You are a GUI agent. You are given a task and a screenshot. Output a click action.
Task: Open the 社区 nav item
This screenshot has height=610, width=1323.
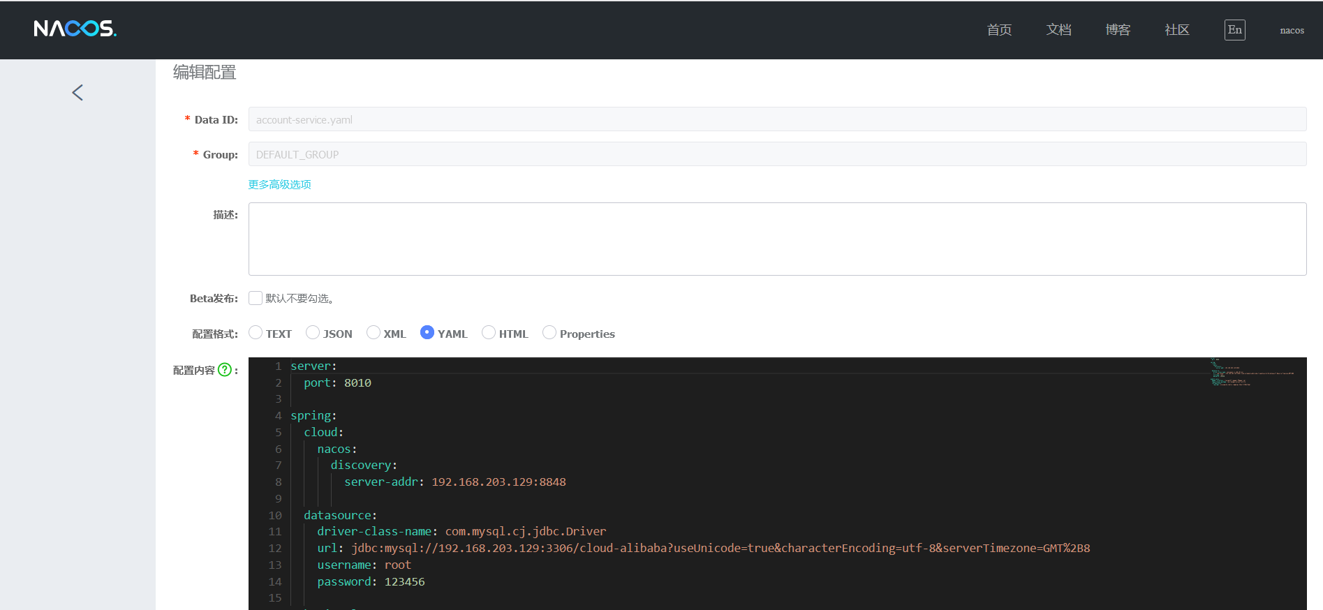(x=1177, y=30)
